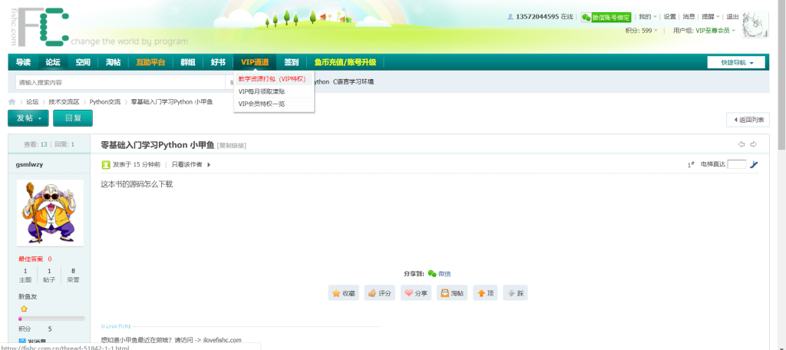Click the home icon in breadcrumb
This screenshot has height=350, width=786.
click(12, 101)
